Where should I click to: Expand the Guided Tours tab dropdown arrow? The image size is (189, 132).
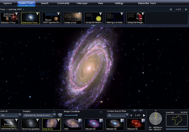pyautogui.click(x=26, y=5)
